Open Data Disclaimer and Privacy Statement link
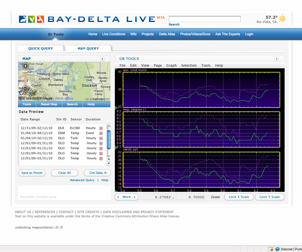Screen dimensions: 302x252 (138, 212)
